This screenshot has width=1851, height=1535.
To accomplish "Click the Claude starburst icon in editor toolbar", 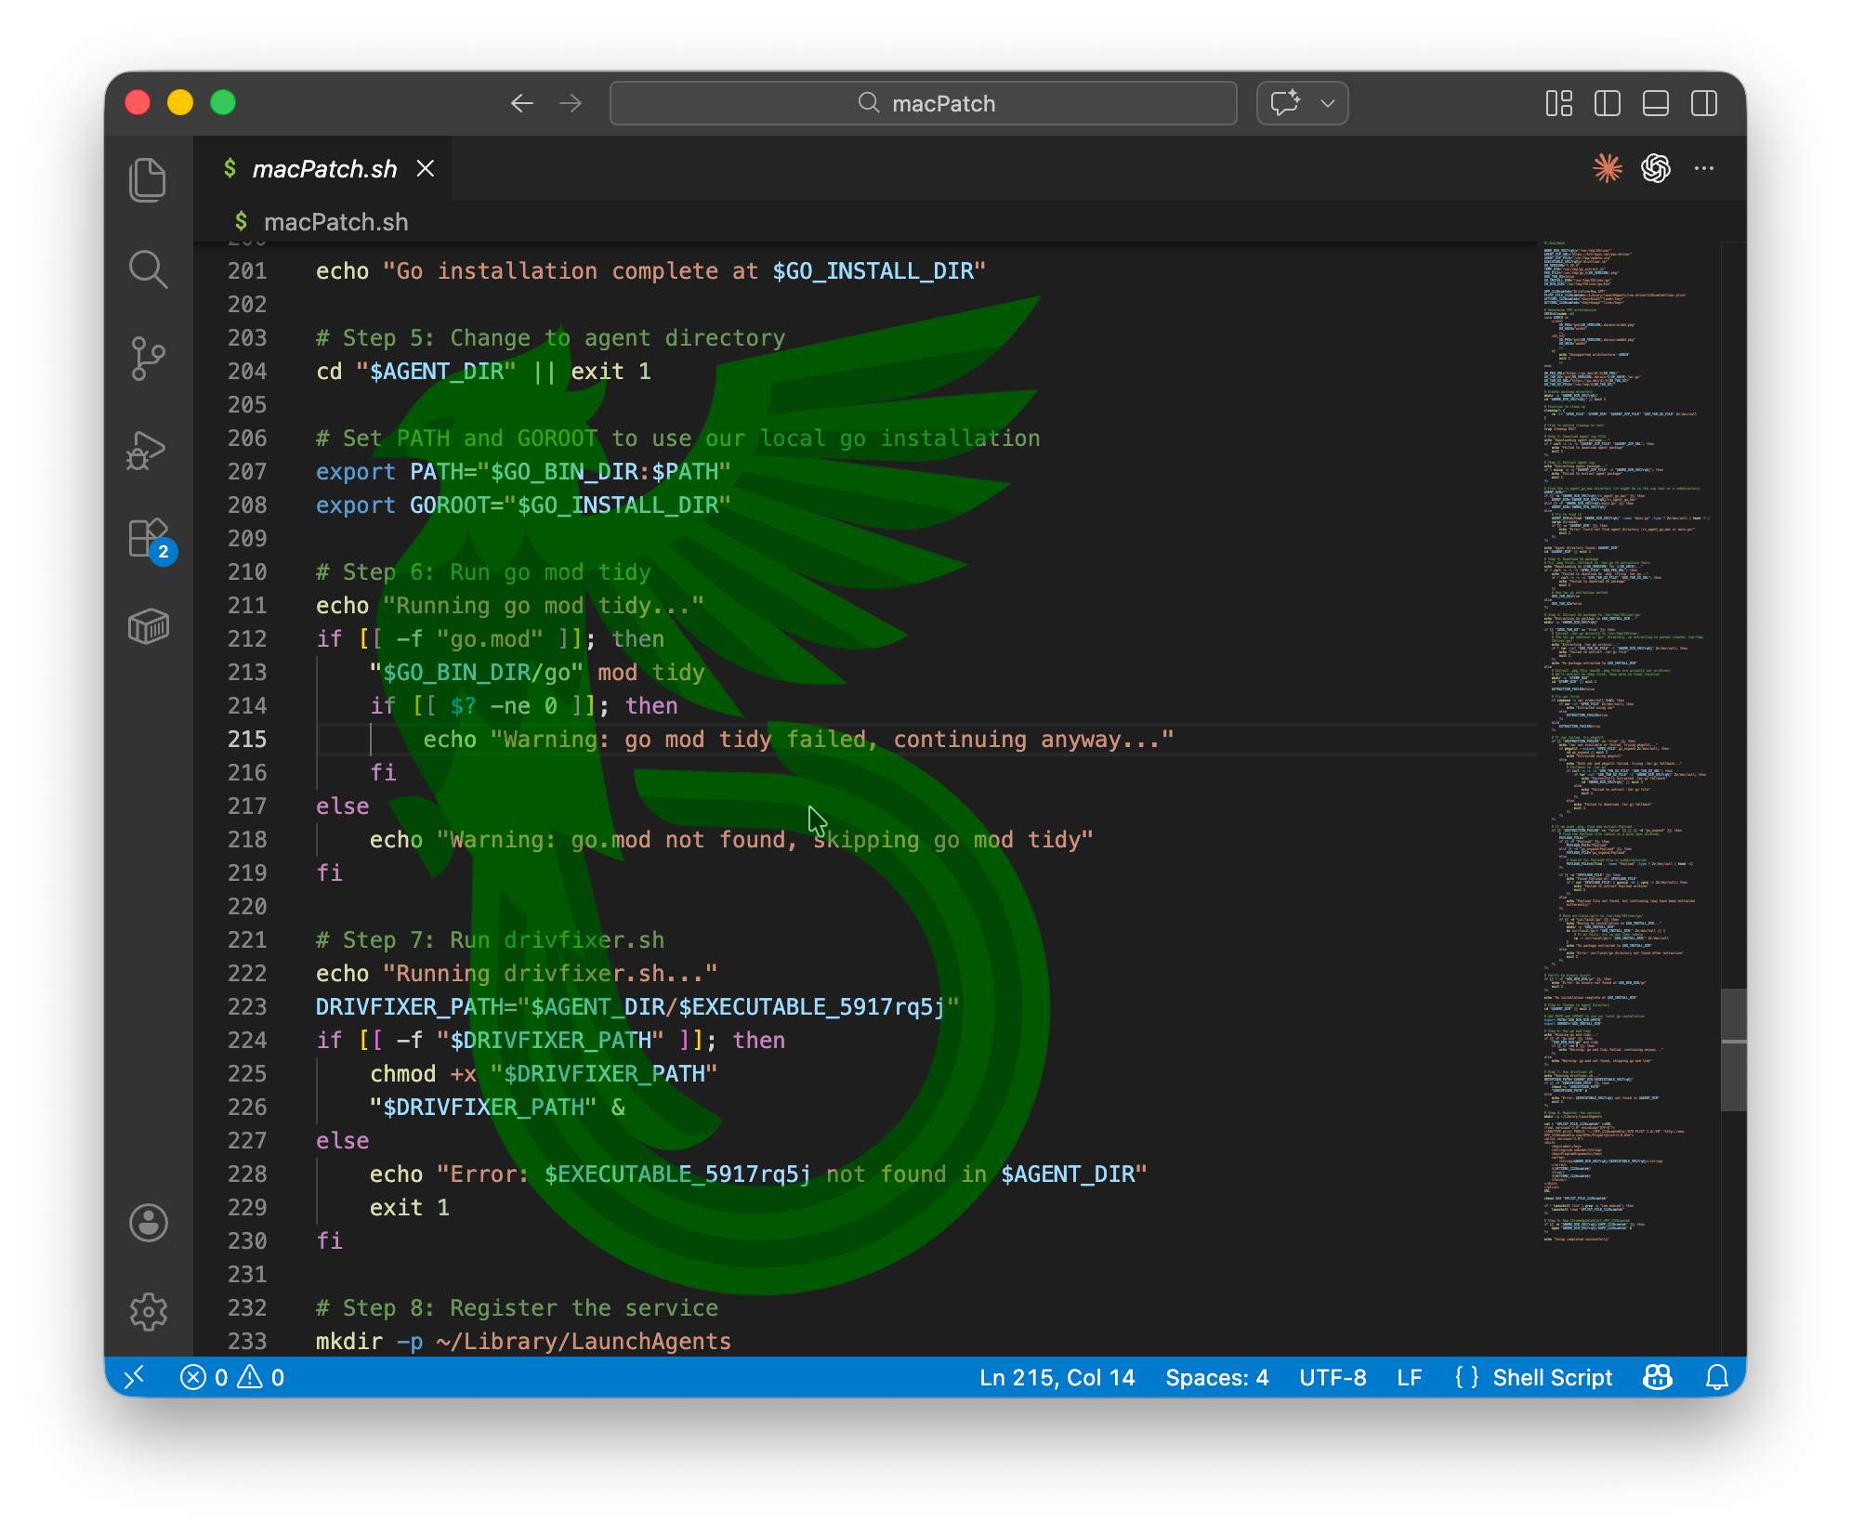I will (x=1607, y=168).
